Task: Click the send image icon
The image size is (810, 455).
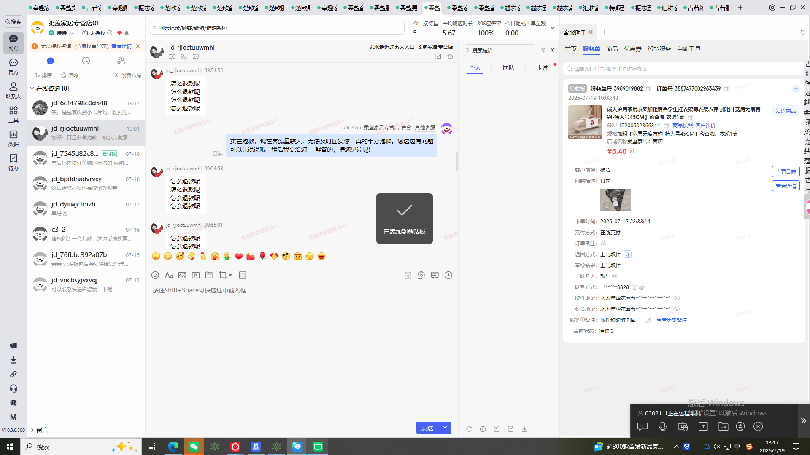Action: pyautogui.click(x=182, y=275)
